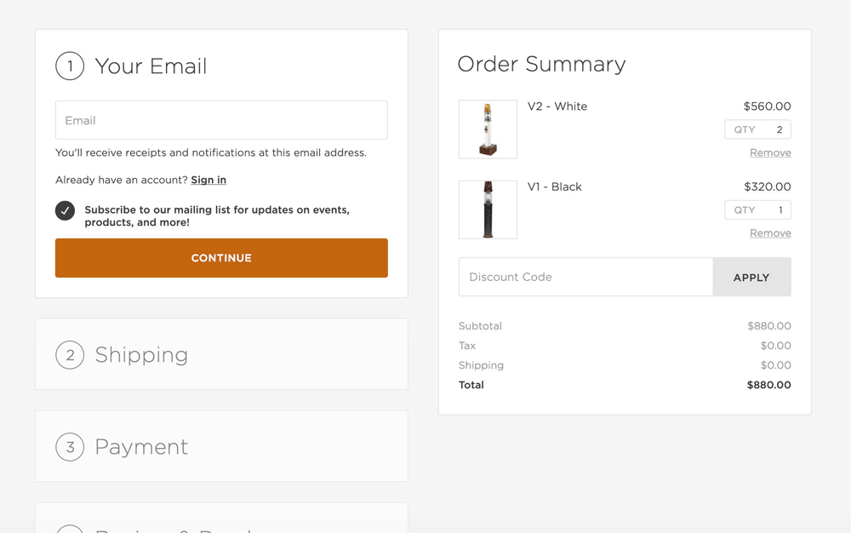Apply the discount code
The height and width of the screenshot is (533, 851).
(x=751, y=277)
